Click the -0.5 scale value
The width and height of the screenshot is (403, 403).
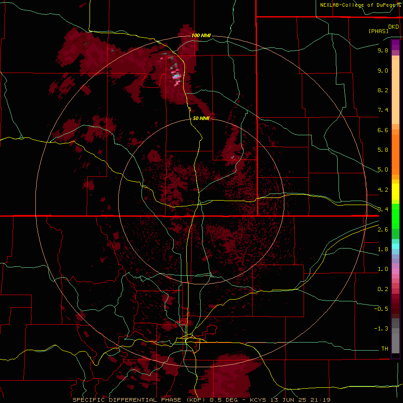point(381,309)
